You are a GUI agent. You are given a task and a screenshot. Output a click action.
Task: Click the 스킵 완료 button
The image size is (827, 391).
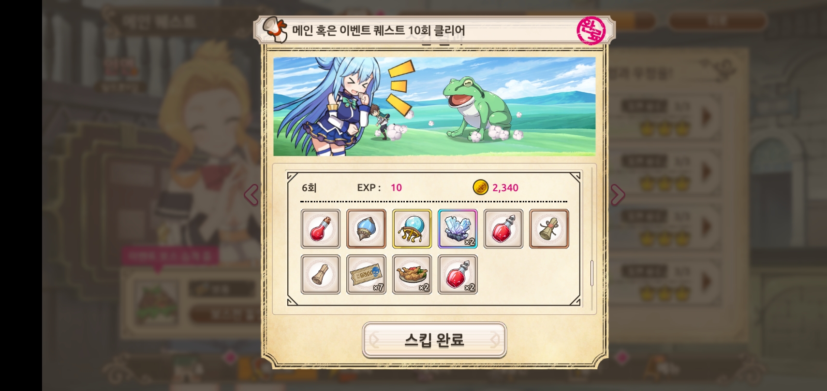434,340
